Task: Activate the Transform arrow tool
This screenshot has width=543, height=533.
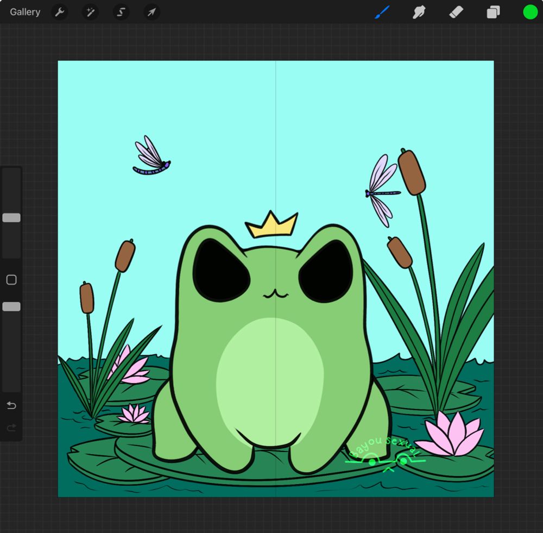Action: [151, 12]
